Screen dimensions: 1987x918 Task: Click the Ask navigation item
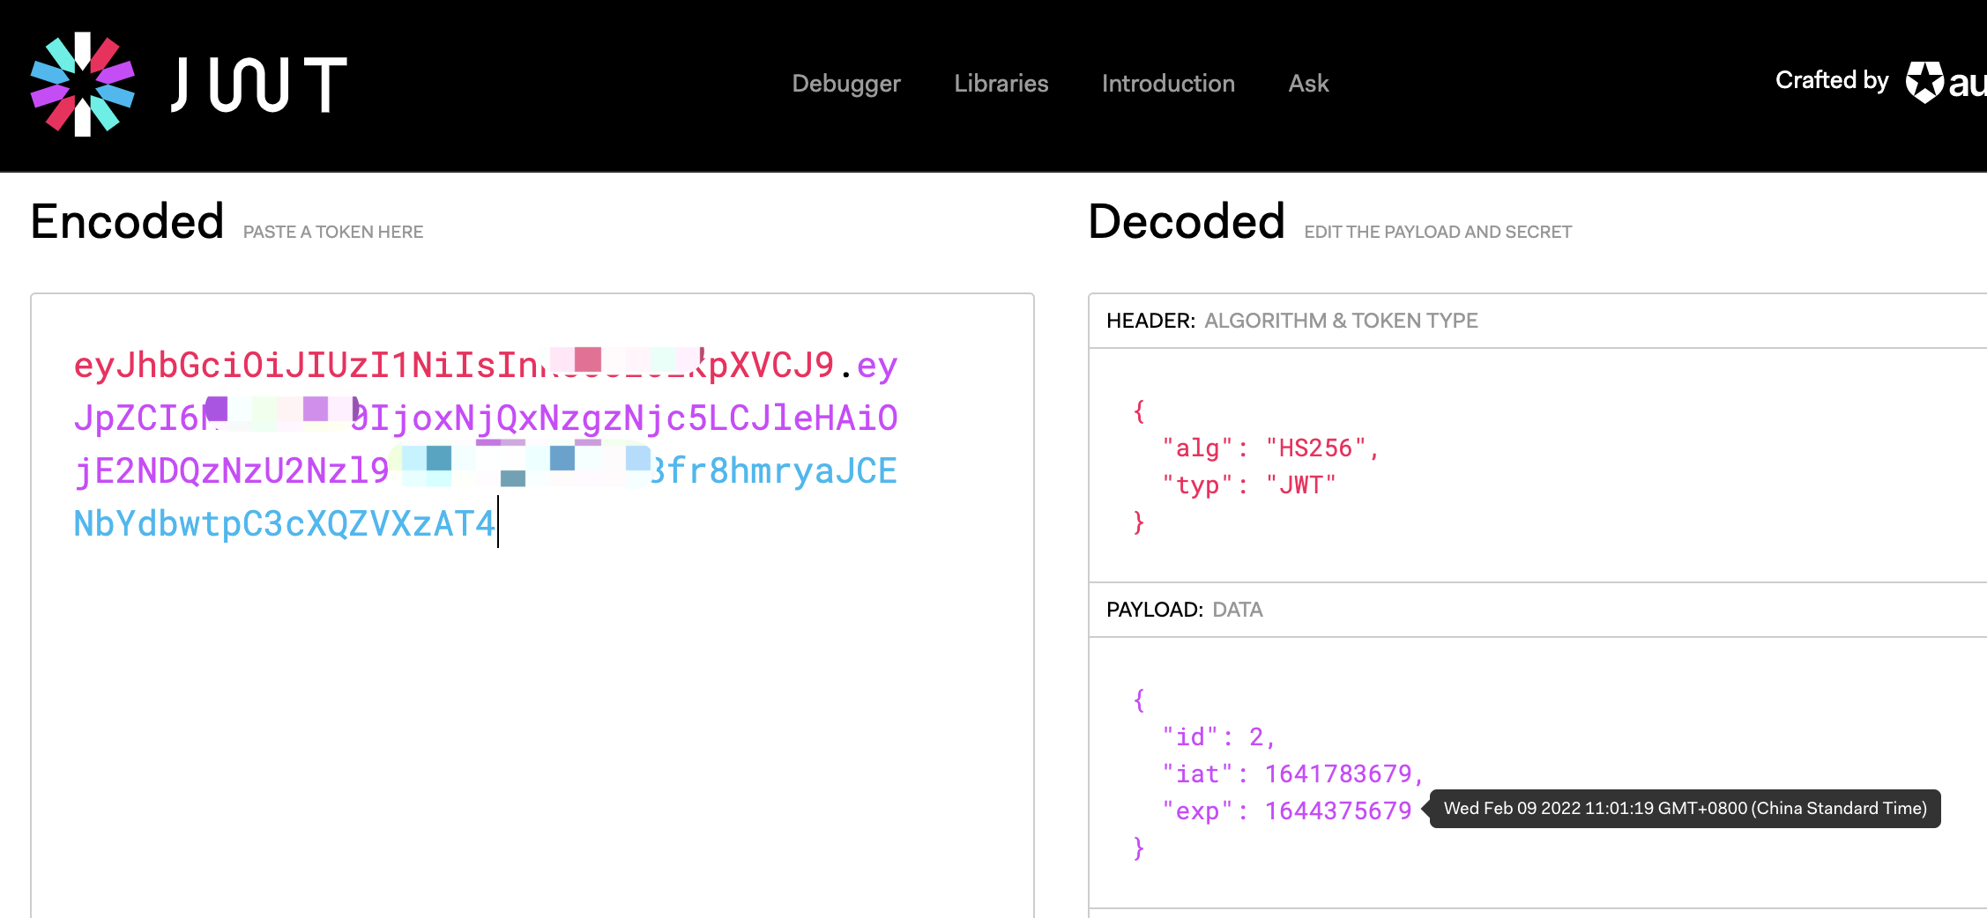(x=1308, y=84)
